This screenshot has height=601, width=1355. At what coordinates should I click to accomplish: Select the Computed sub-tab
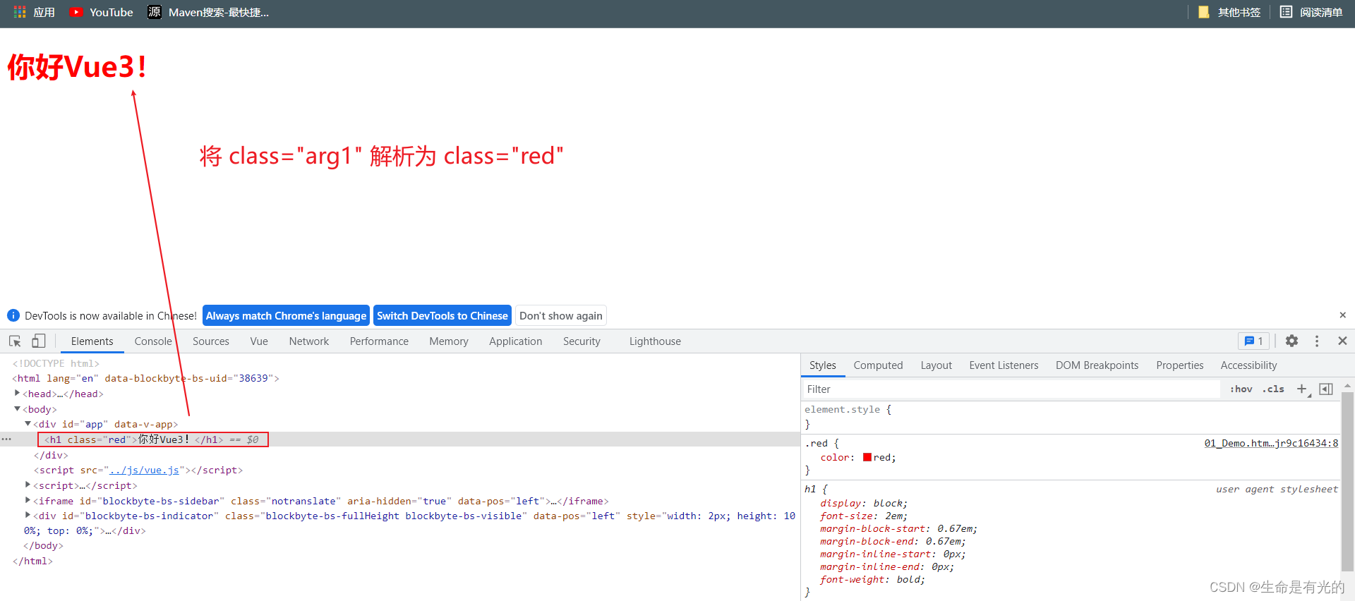click(878, 365)
